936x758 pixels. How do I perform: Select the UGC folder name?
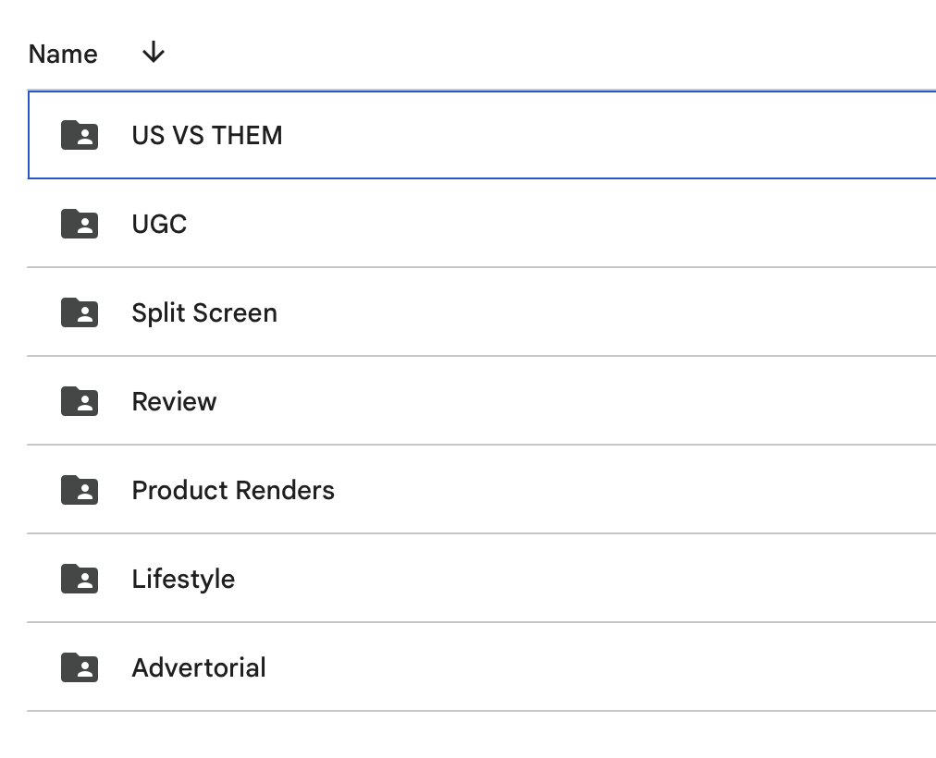159,225
